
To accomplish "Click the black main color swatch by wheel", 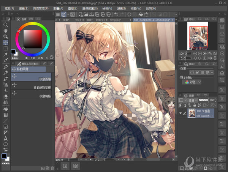I will tap(13, 52).
